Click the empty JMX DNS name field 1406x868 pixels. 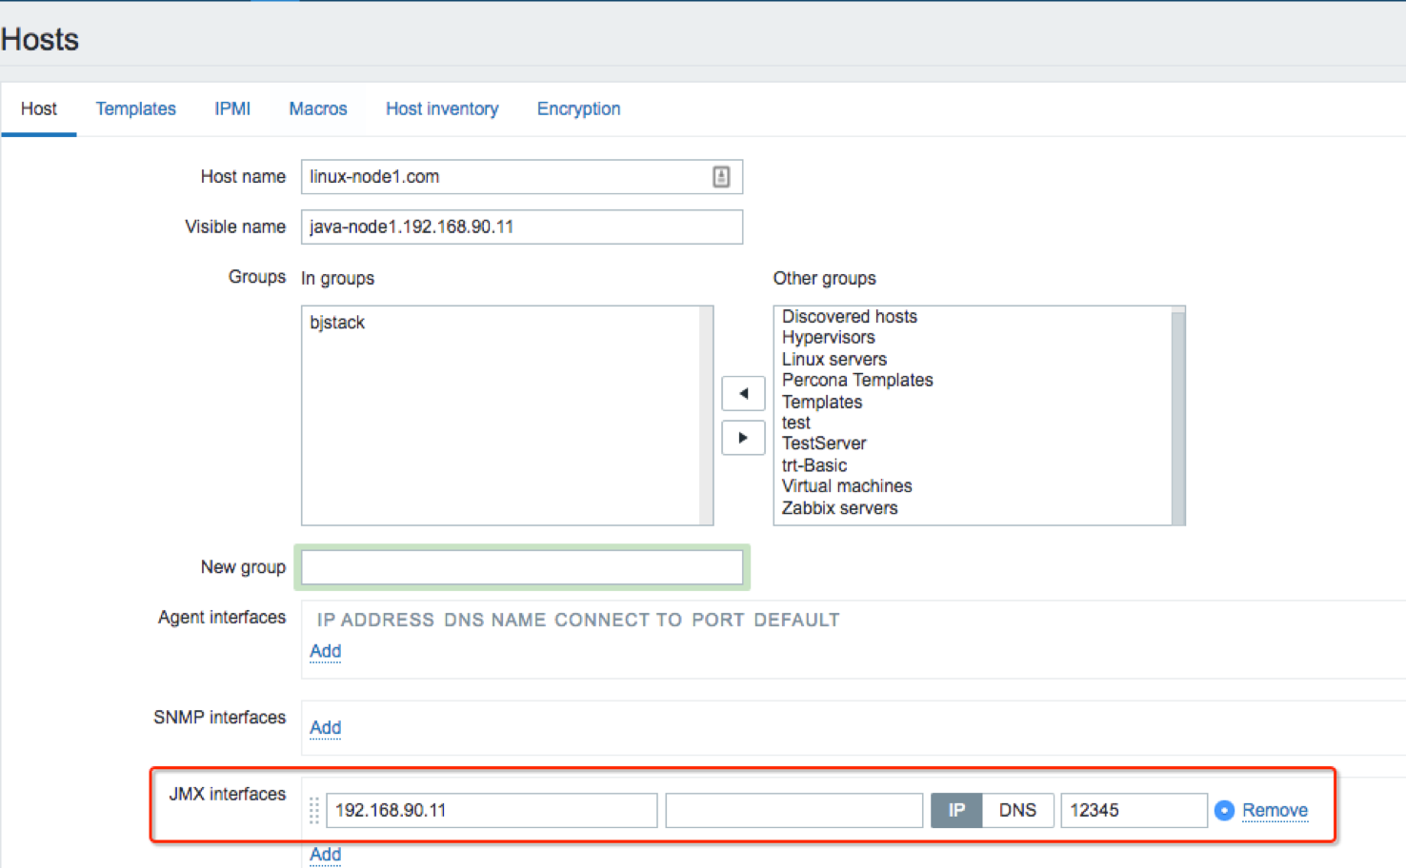click(793, 810)
